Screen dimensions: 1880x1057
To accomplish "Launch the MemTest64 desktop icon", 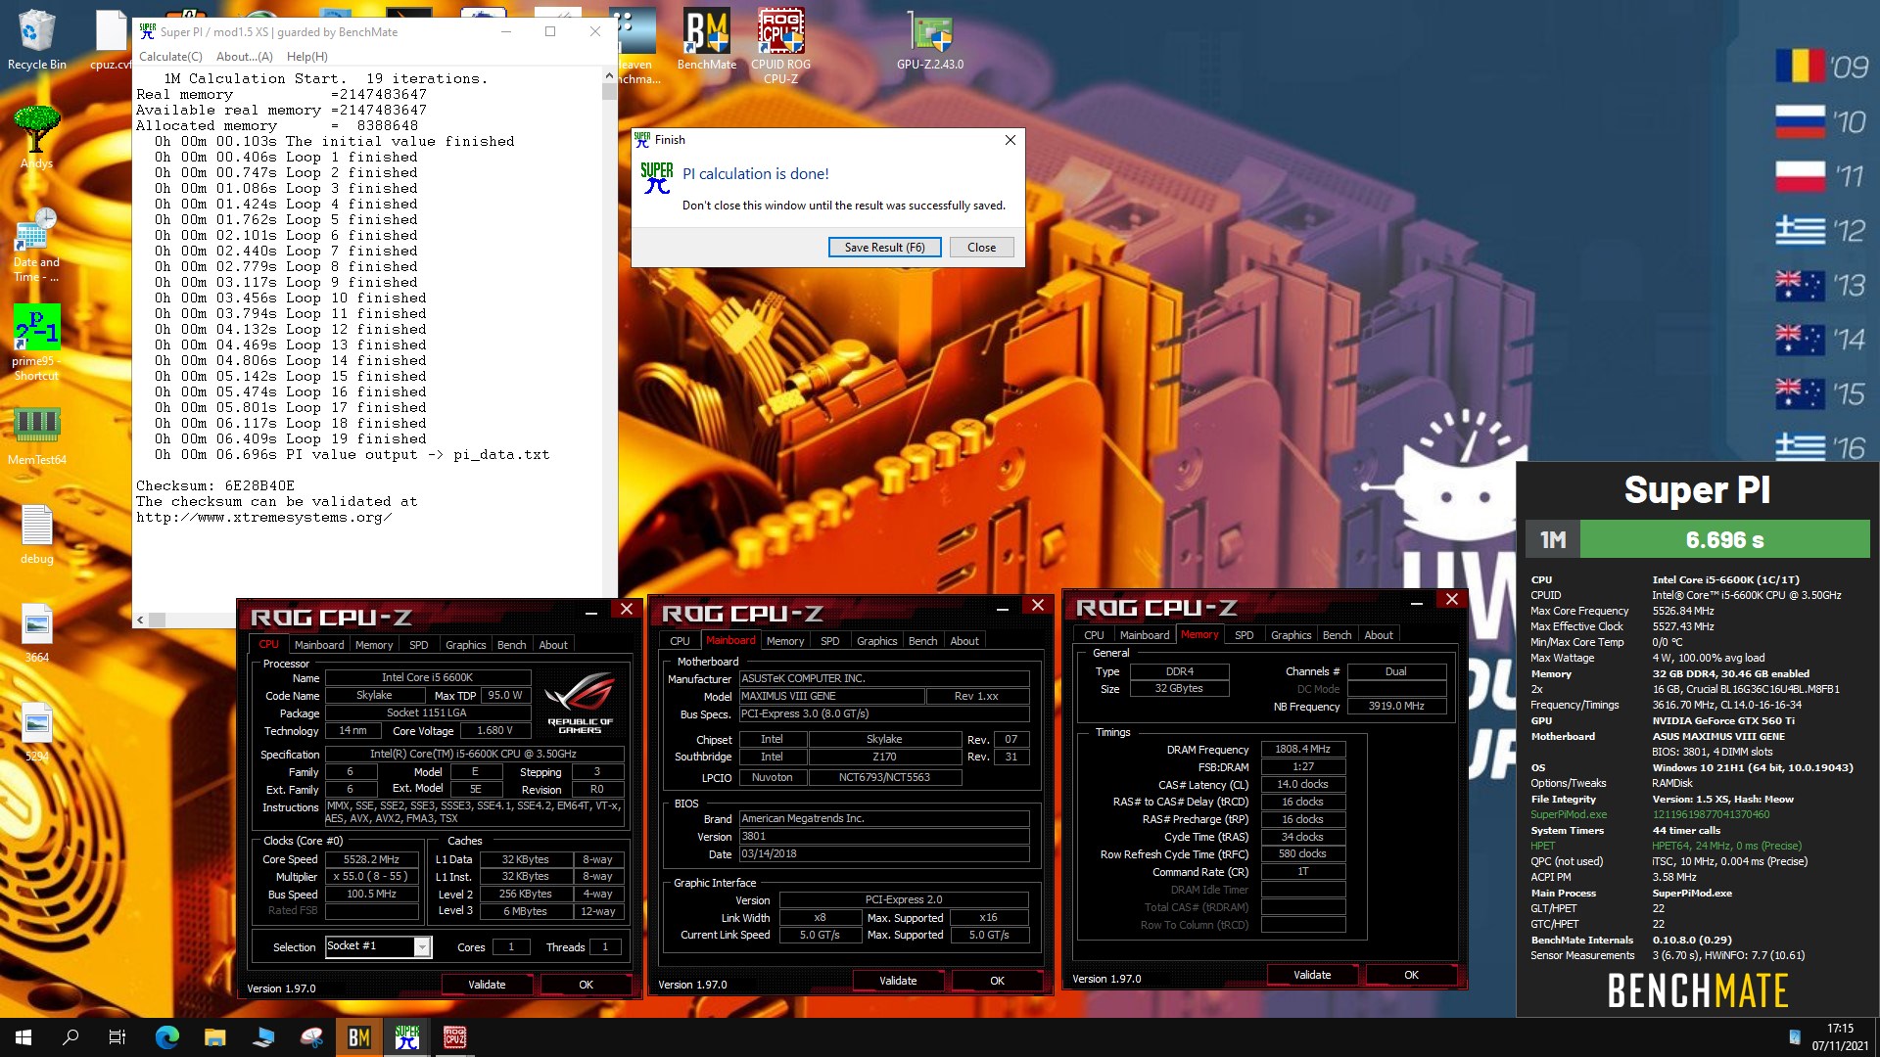I will pyautogui.click(x=36, y=436).
